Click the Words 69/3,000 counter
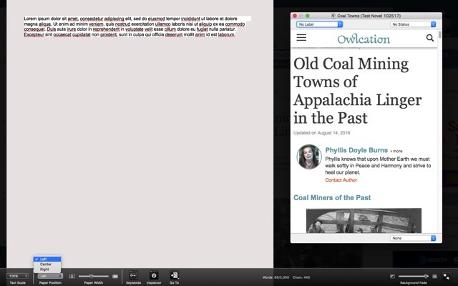This screenshot has width=458, height=286. point(276,277)
